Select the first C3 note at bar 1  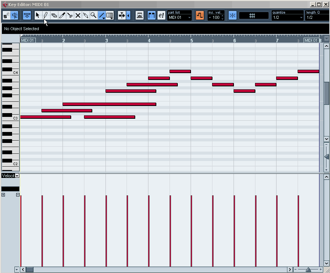tap(46, 117)
